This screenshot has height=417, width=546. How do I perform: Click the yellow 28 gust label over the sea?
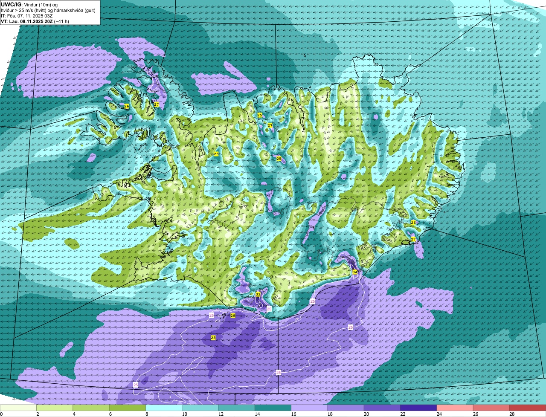coord(213,338)
